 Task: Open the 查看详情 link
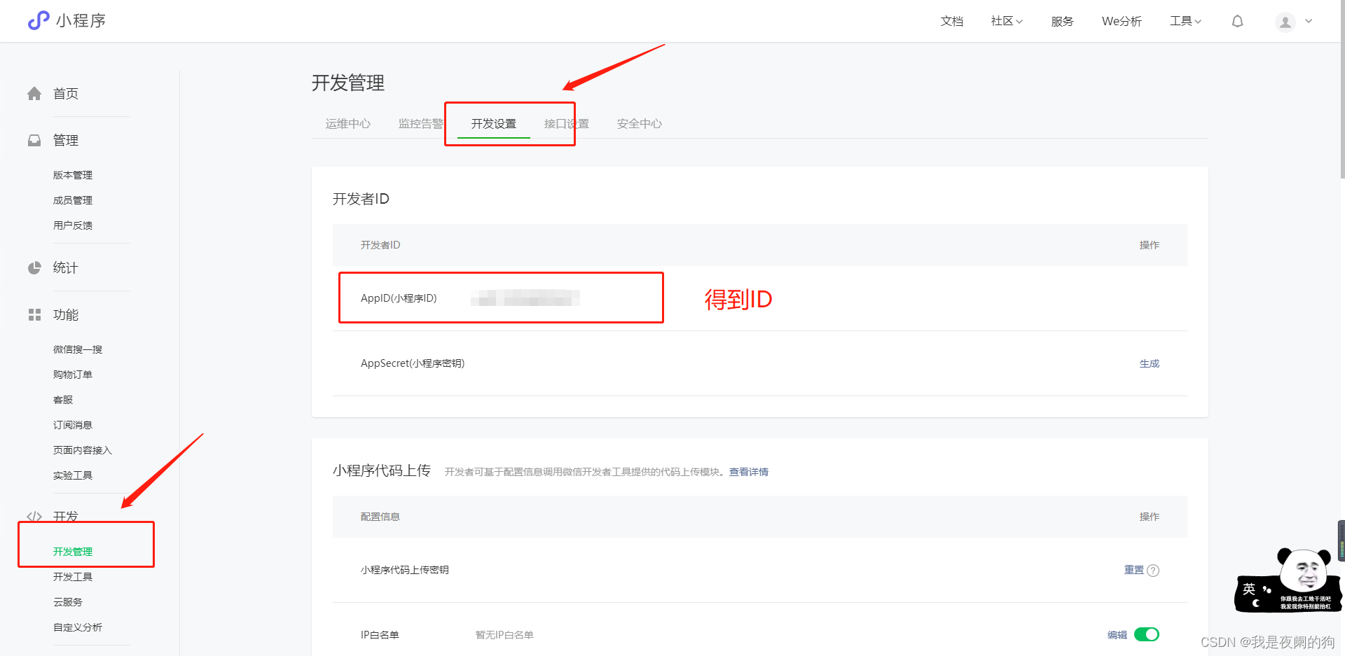click(x=748, y=472)
